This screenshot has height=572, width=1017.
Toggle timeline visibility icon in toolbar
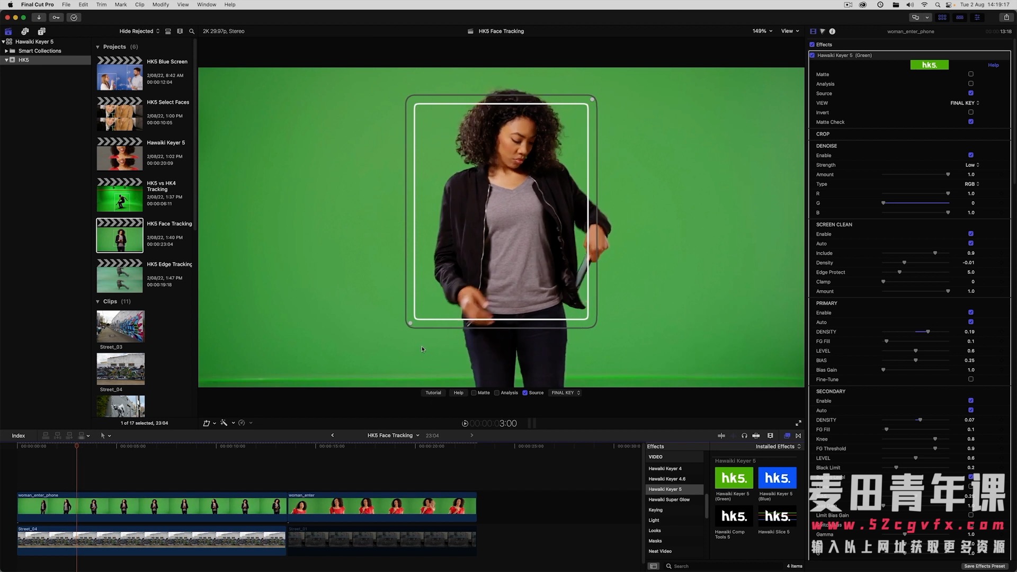click(960, 17)
